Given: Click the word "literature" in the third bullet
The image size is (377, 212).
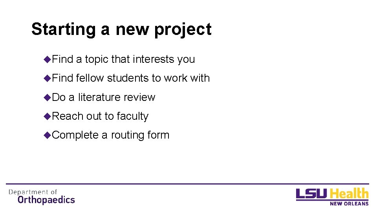Looking at the screenshot, I should 100,97.
